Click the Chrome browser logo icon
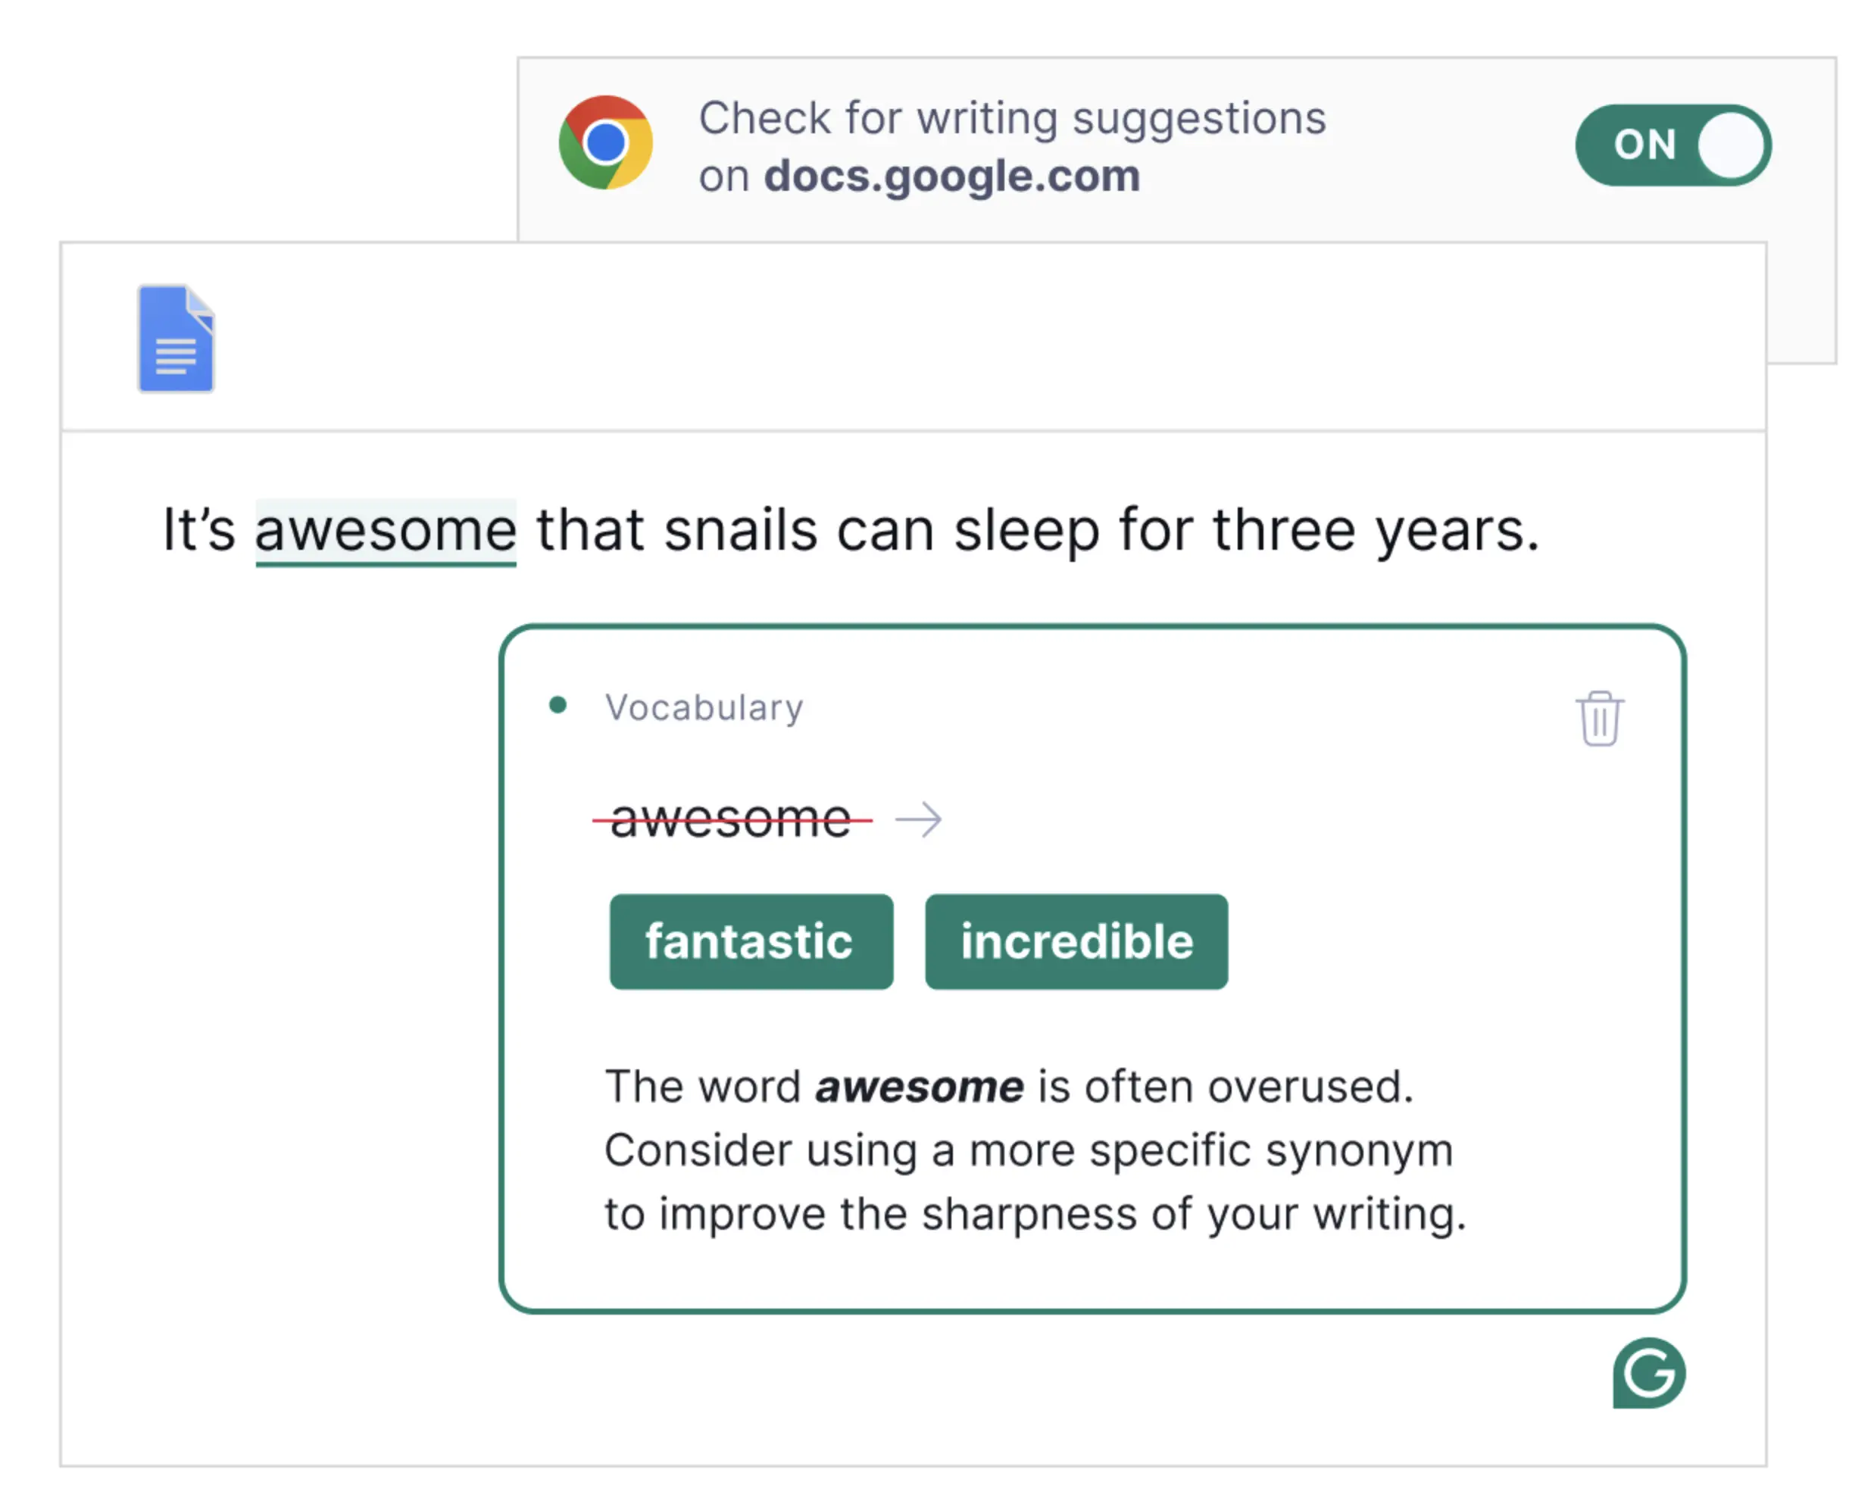1874x1504 pixels. (606, 142)
